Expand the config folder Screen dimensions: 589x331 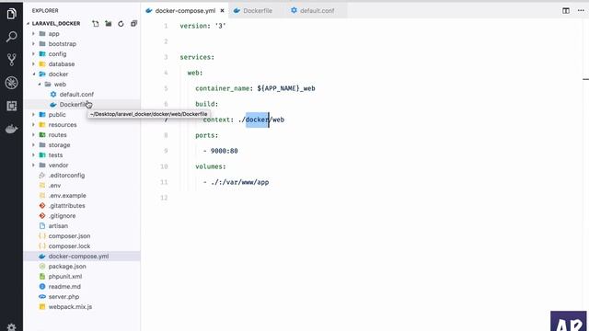(57, 53)
